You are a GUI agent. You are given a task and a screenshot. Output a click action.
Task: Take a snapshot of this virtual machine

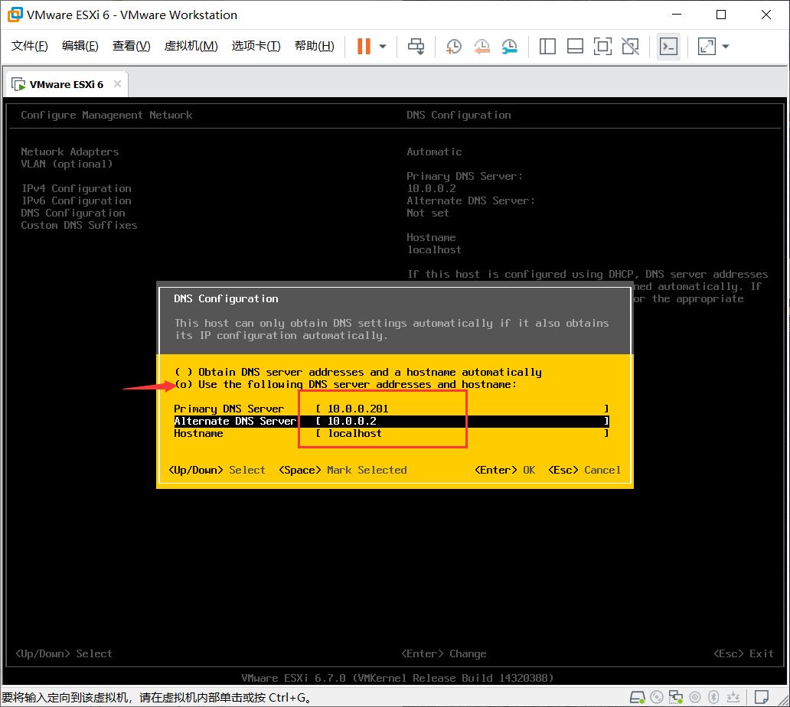pyautogui.click(x=453, y=47)
